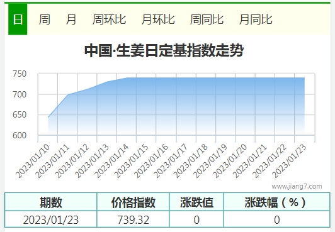
Task: Click x-axis date 2023/01/15
Action: tap(131, 161)
